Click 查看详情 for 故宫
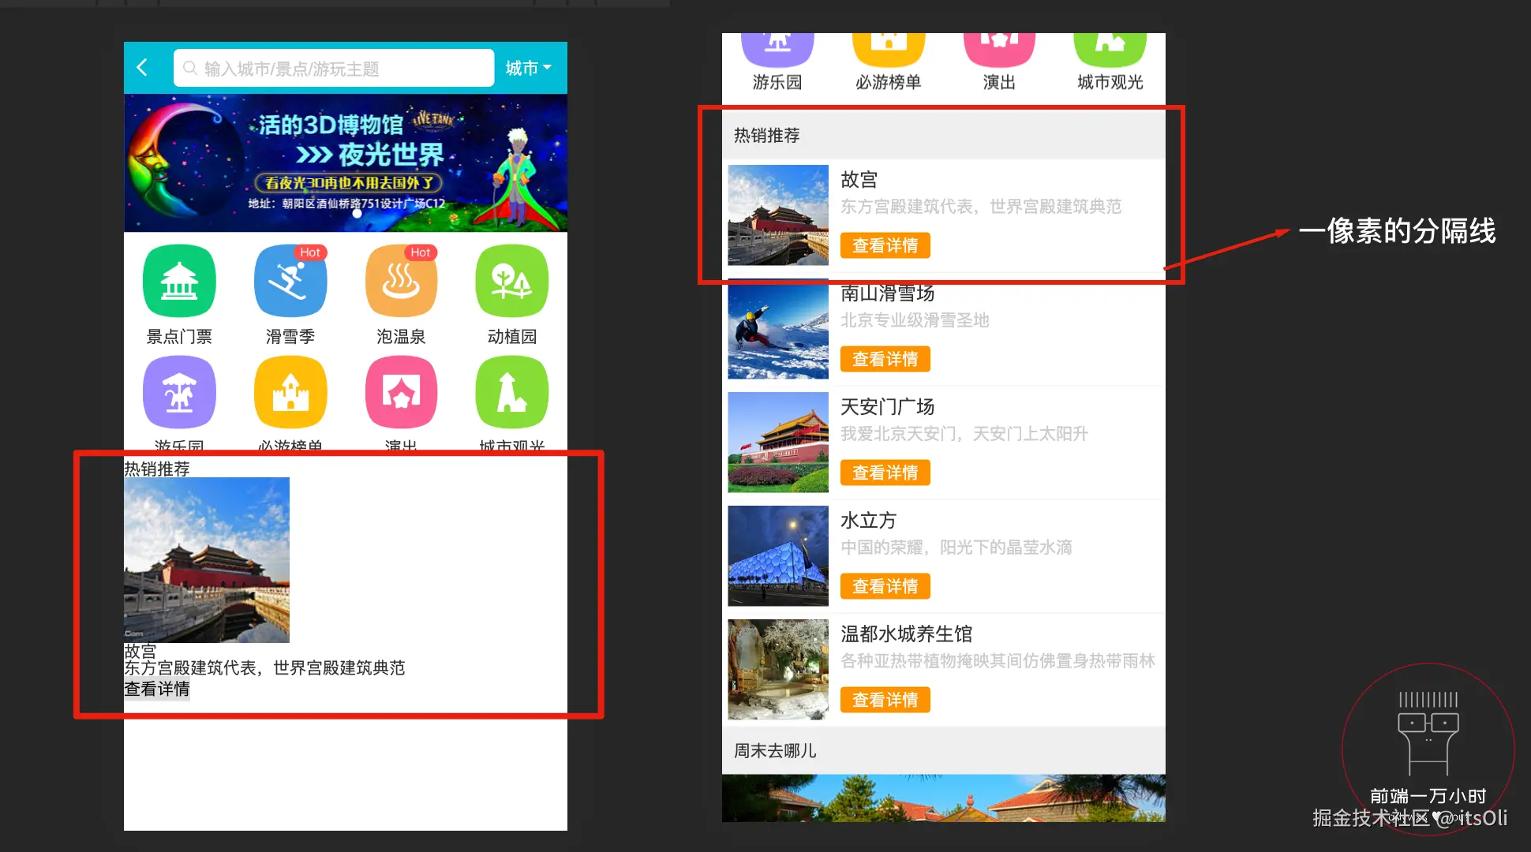Viewport: 1531px width, 852px height. point(885,245)
